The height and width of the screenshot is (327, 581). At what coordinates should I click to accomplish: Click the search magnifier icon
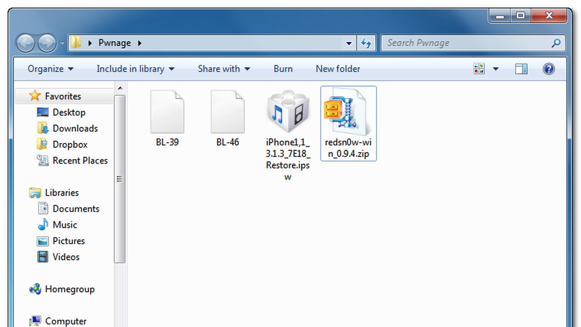(x=556, y=43)
